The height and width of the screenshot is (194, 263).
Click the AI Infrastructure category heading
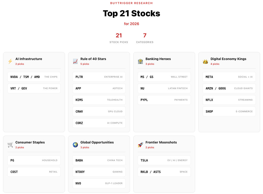29,59
